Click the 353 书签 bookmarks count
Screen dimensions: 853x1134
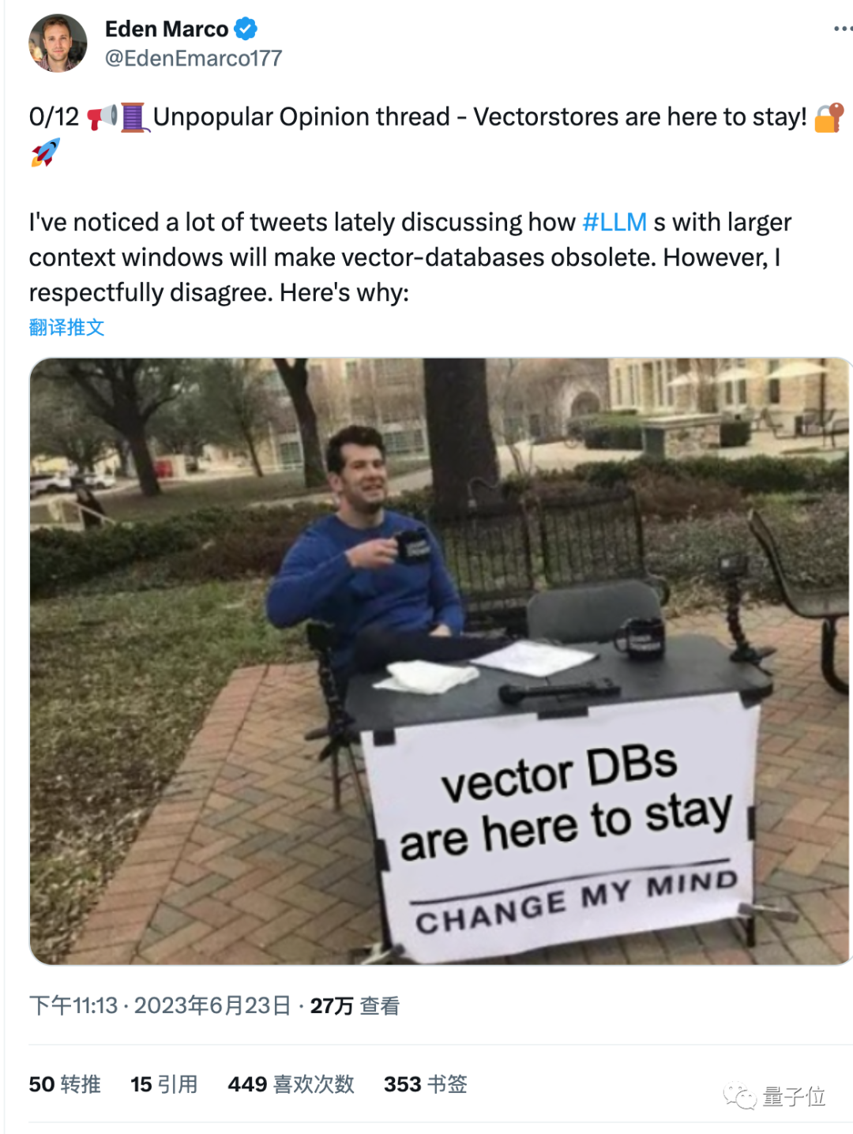426,1084
